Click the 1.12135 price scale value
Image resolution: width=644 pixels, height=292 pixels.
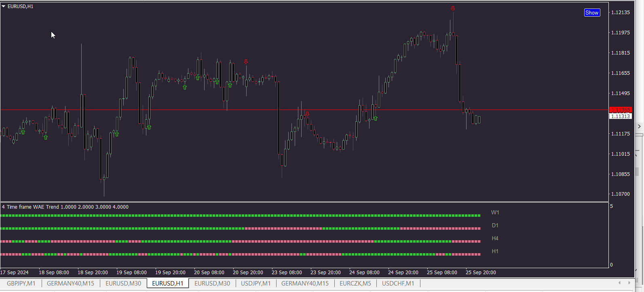pos(620,13)
